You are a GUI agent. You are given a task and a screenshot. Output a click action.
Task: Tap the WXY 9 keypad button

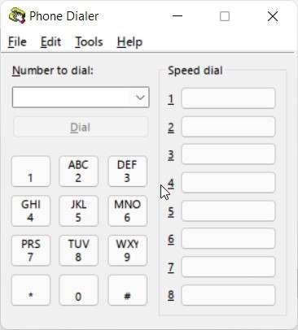coord(127,250)
